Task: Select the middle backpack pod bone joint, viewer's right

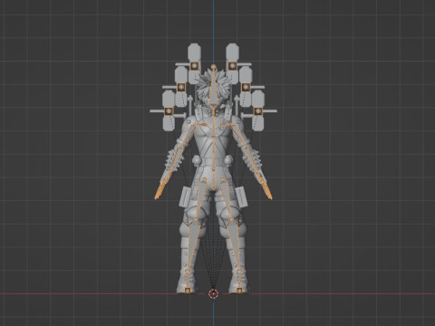Action: (x=246, y=87)
